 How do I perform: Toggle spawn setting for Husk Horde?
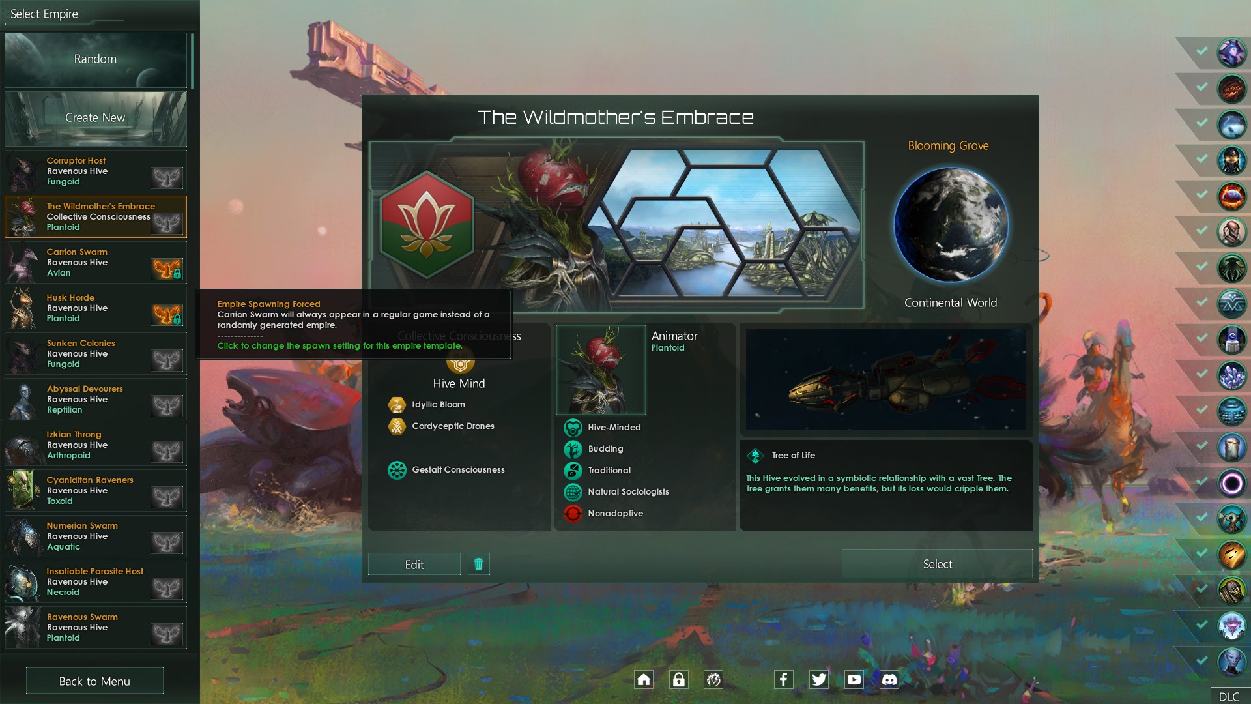pos(167,314)
